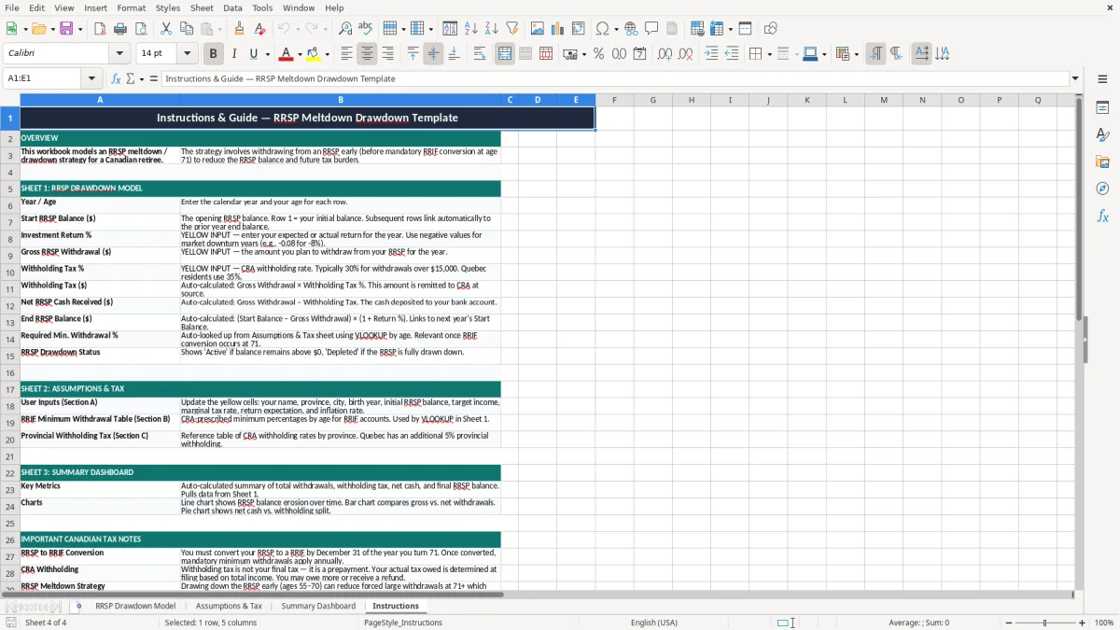1120x630 pixels.
Task: Insert a comment
Action: pyautogui.click(x=651, y=29)
